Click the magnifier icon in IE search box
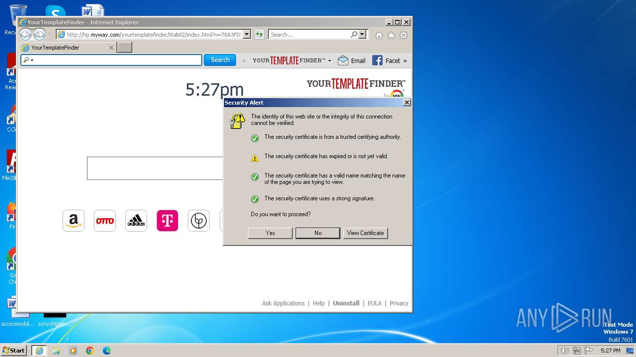The height and width of the screenshot is (357, 636). [354, 35]
